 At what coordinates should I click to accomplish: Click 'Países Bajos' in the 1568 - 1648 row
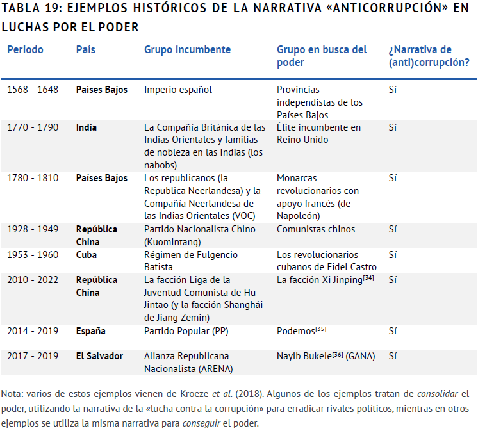[x=102, y=90]
